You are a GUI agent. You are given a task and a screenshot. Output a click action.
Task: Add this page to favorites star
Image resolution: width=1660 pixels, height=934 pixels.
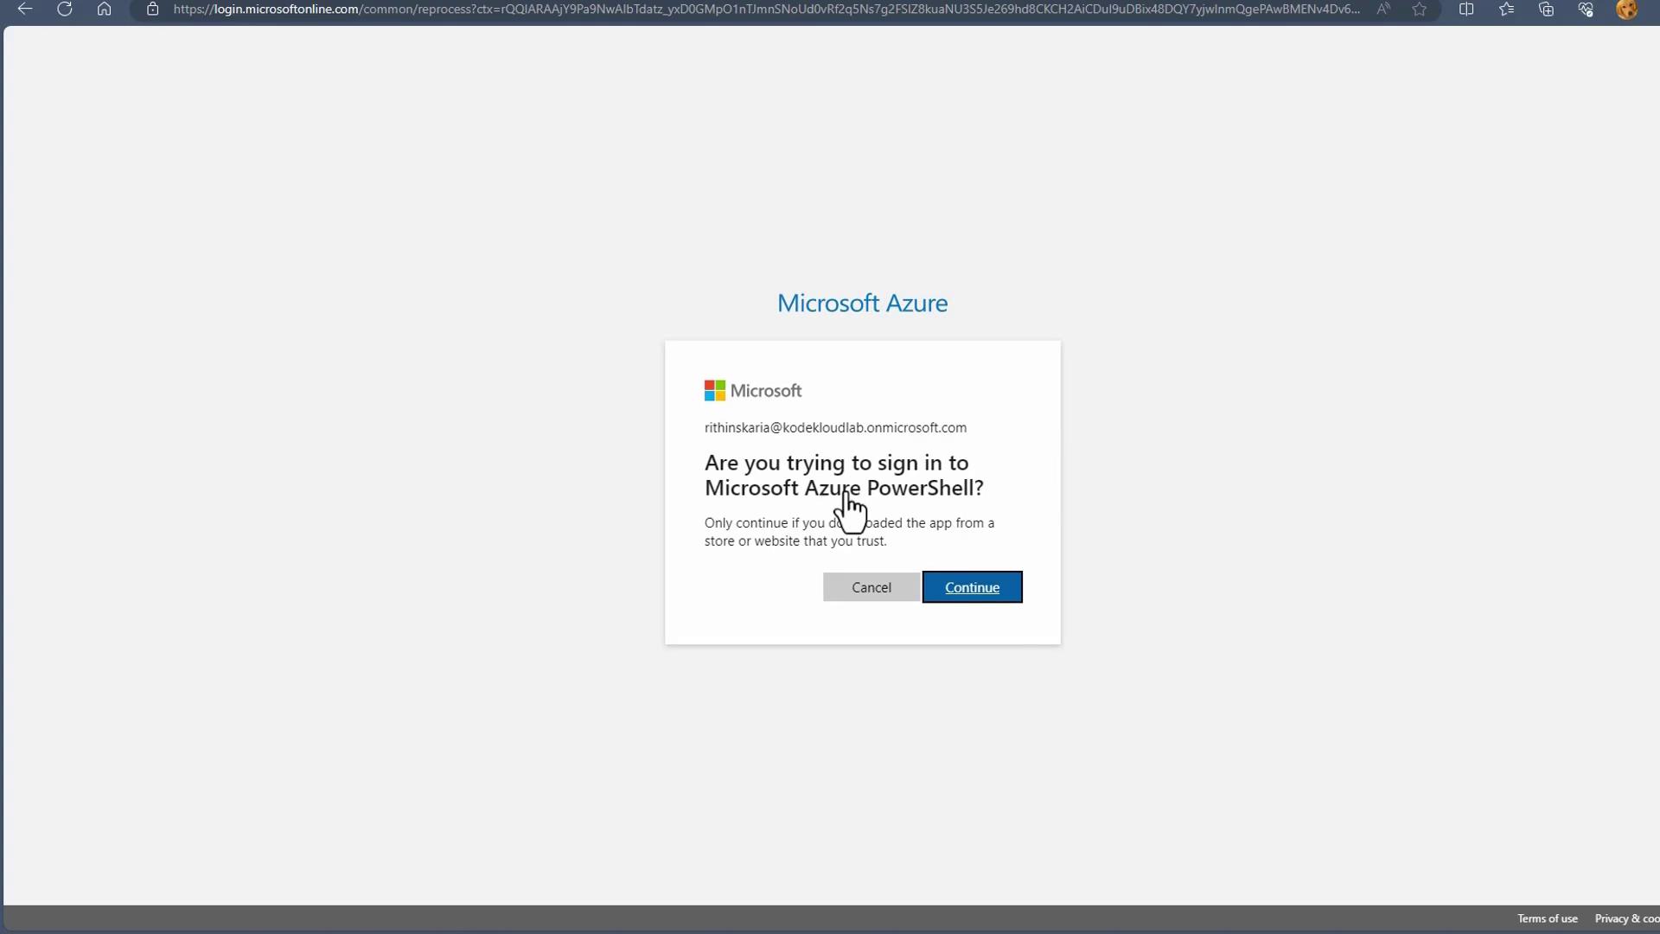pyautogui.click(x=1420, y=10)
